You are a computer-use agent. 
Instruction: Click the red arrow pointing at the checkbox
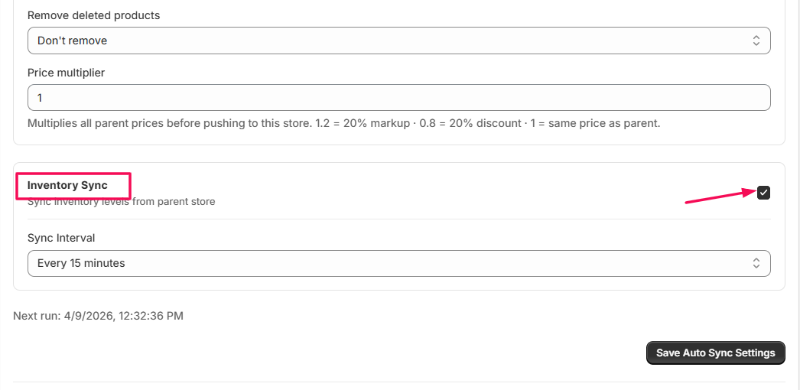(x=719, y=197)
